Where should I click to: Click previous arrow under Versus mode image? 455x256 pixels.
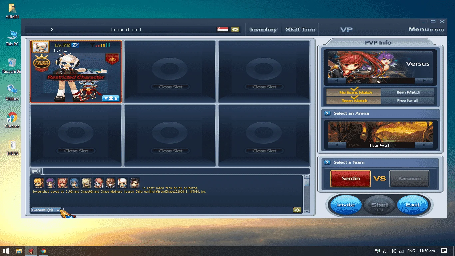point(337,81)
